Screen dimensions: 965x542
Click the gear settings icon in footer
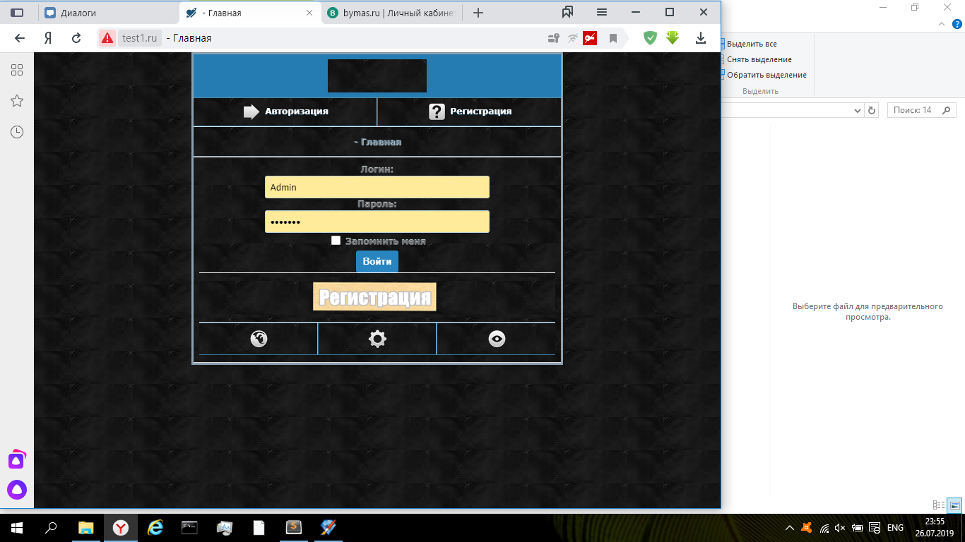[377, 339]
